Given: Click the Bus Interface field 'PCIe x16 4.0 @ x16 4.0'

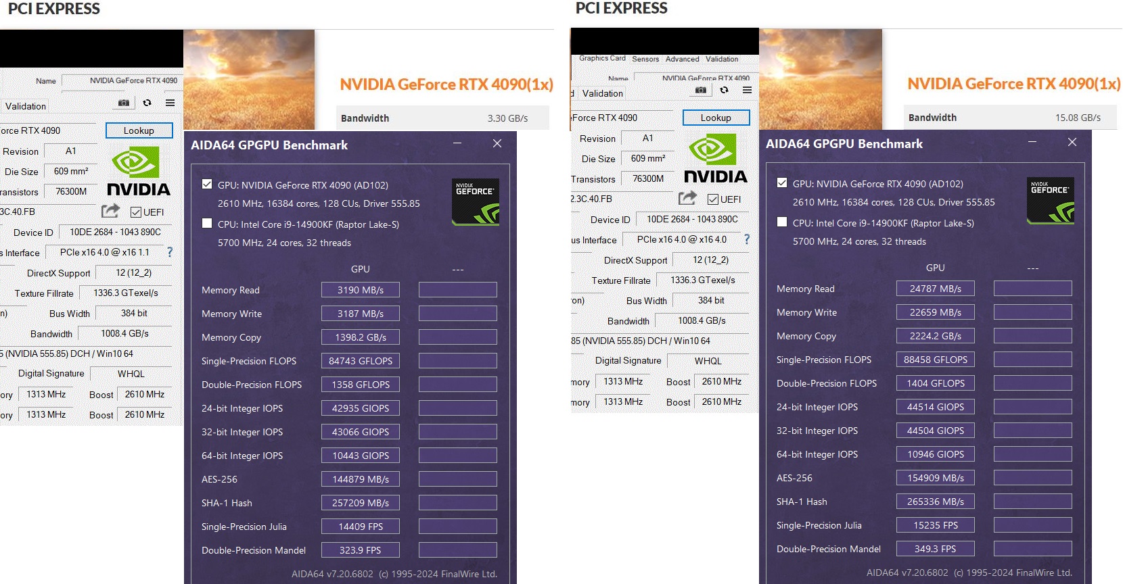Looking at the screenshot, I should (681, 239).
